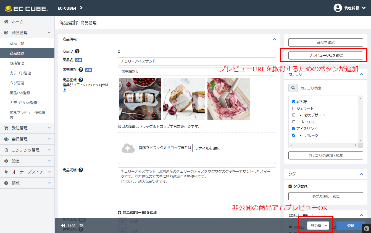Open 商品プレビュー作成履歴 in the sidebar

pos(27,115)
